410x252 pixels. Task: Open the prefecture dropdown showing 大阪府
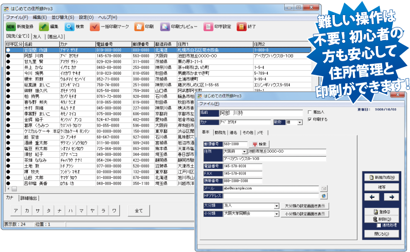point(244,151)
